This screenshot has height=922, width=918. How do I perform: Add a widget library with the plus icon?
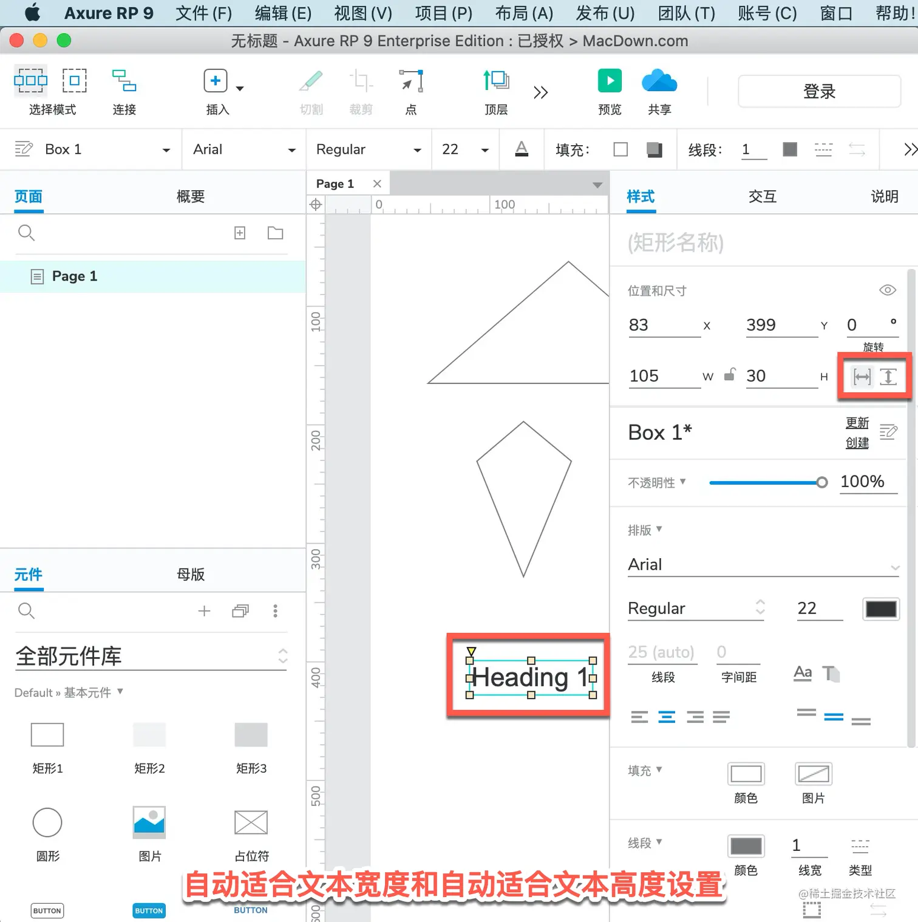click(x=204, y=610)
